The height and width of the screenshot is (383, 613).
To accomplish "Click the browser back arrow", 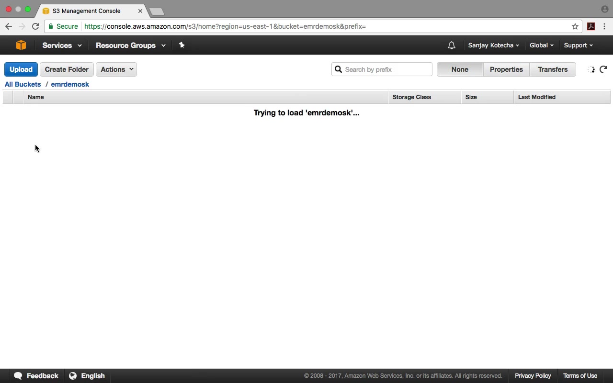I will (9, 26).
